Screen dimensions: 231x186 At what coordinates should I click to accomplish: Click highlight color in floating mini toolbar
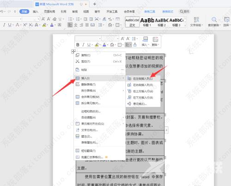pos(97,45)
